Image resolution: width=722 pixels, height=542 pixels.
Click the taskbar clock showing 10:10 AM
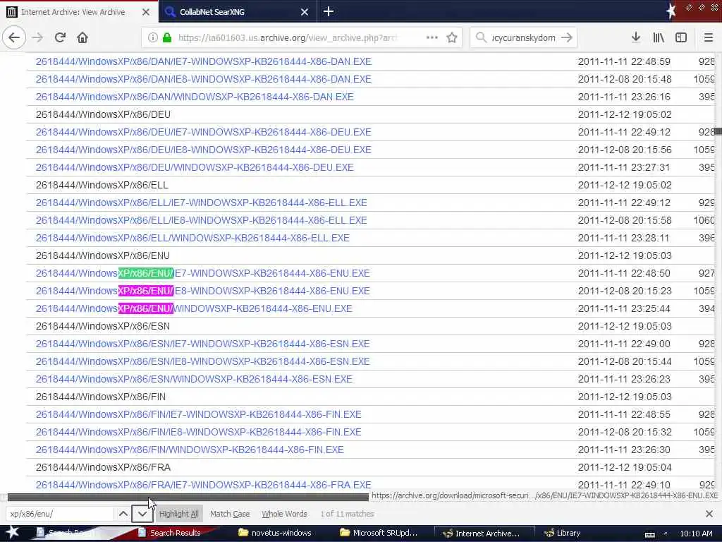[x=696, y=534]
